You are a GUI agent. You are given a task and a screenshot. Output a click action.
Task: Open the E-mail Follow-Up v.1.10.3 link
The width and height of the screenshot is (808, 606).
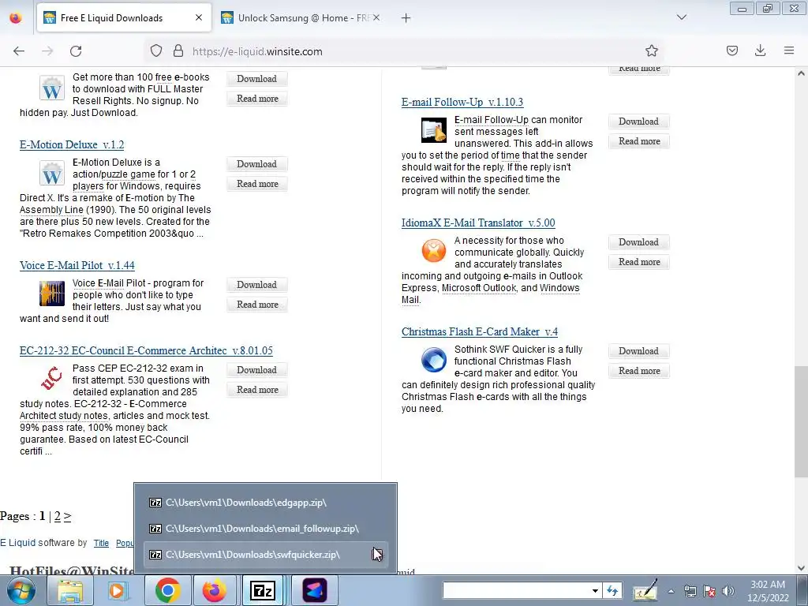click(462, 102)
